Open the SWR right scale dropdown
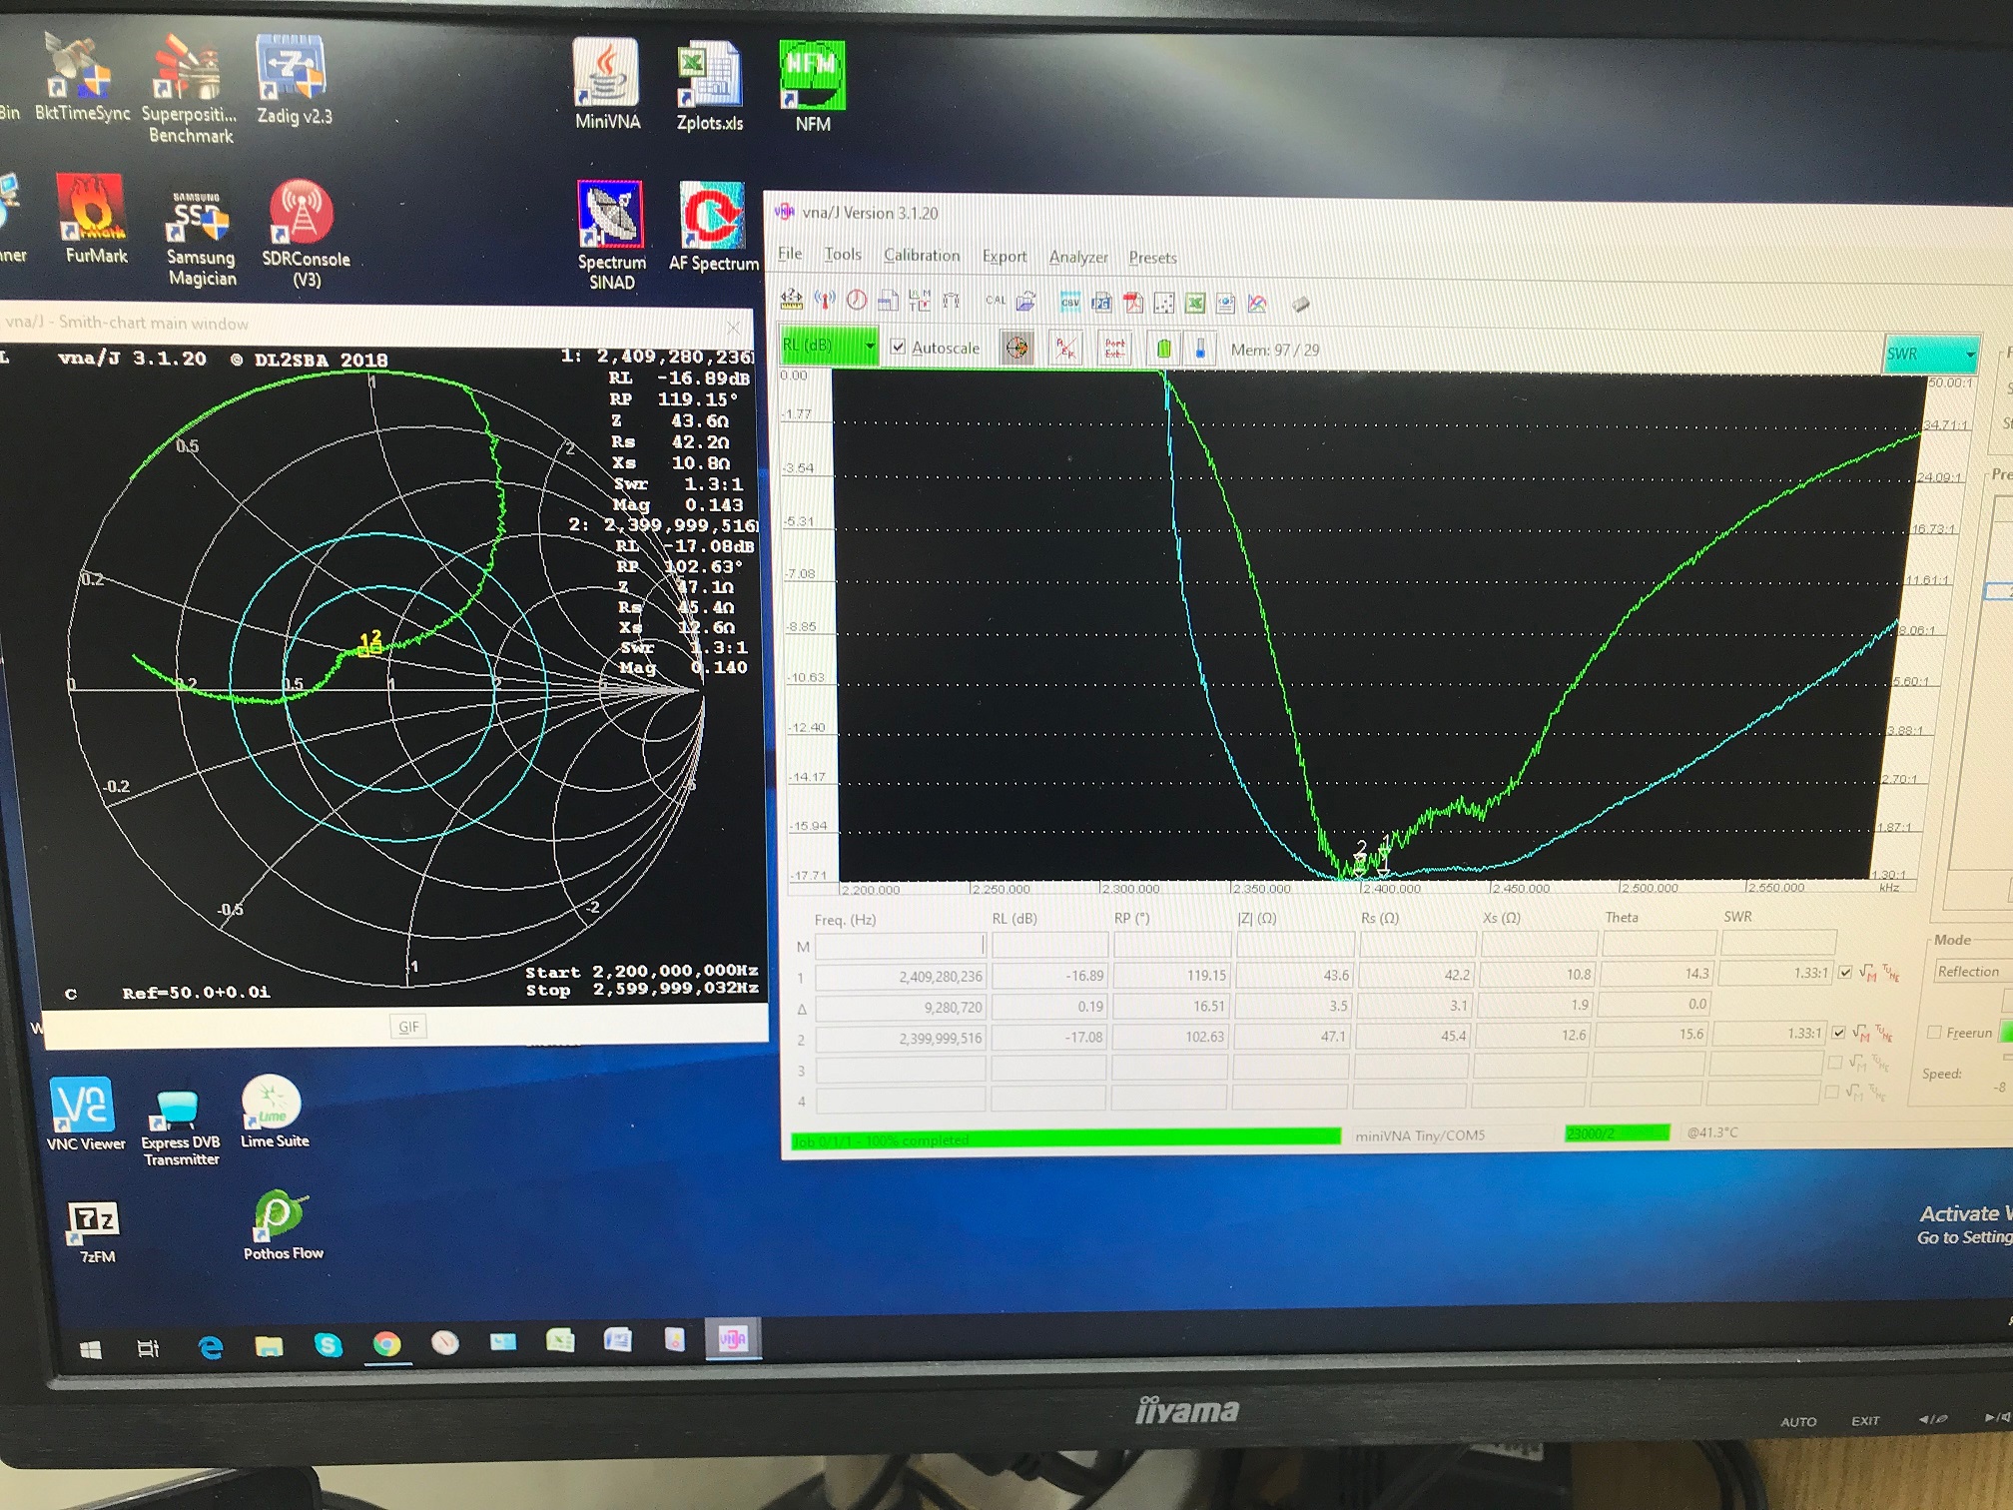 (x=1969, y=354)
